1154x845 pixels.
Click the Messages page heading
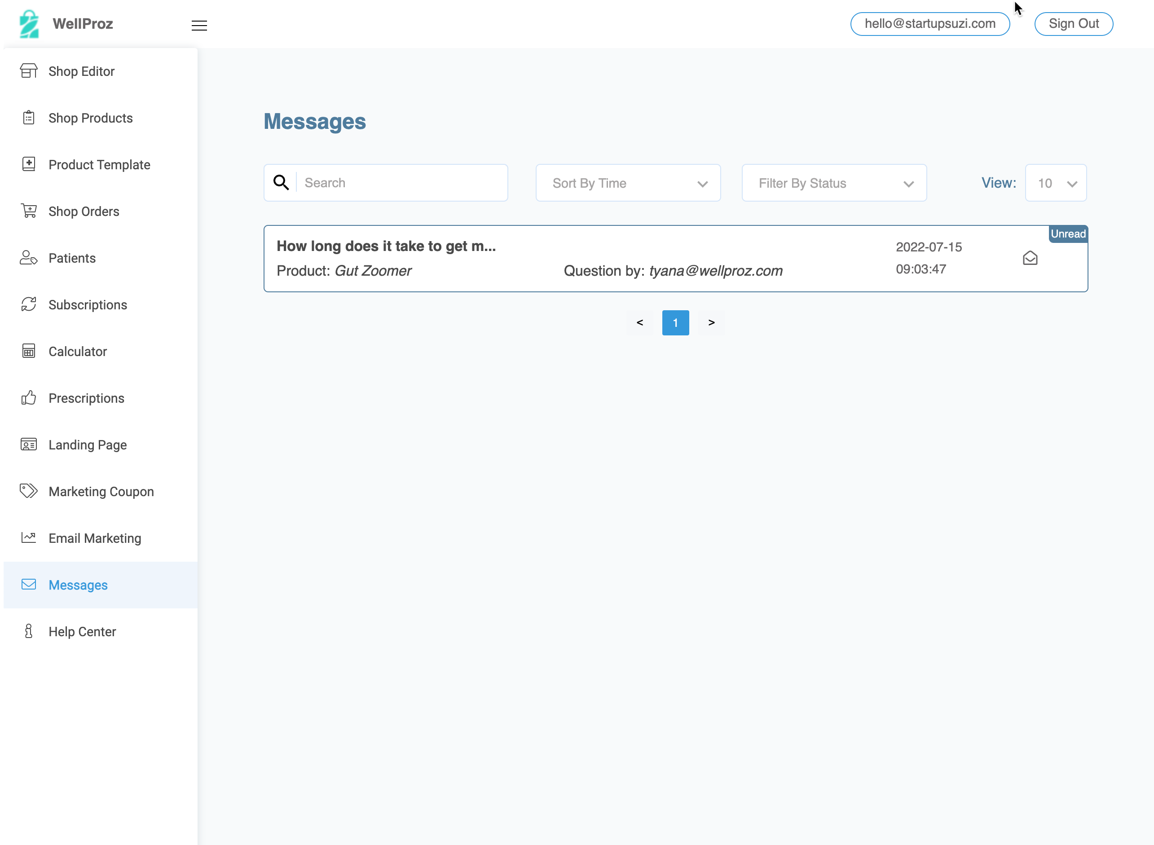pos(315,122)
